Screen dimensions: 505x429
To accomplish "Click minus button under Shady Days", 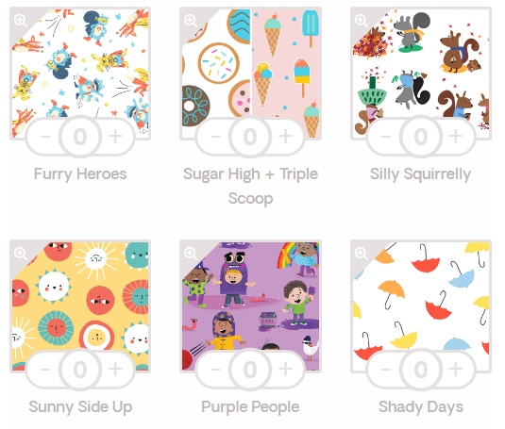I will (385, 369).
